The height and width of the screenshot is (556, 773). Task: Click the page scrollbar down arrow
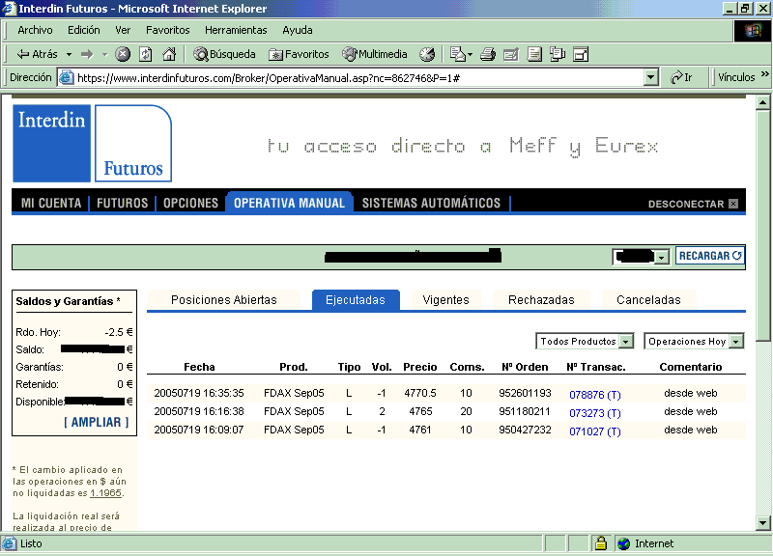click(x=763, y=523)
